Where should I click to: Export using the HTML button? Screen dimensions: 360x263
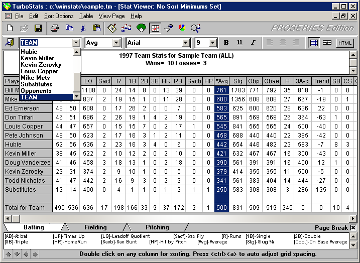(345, 43)
